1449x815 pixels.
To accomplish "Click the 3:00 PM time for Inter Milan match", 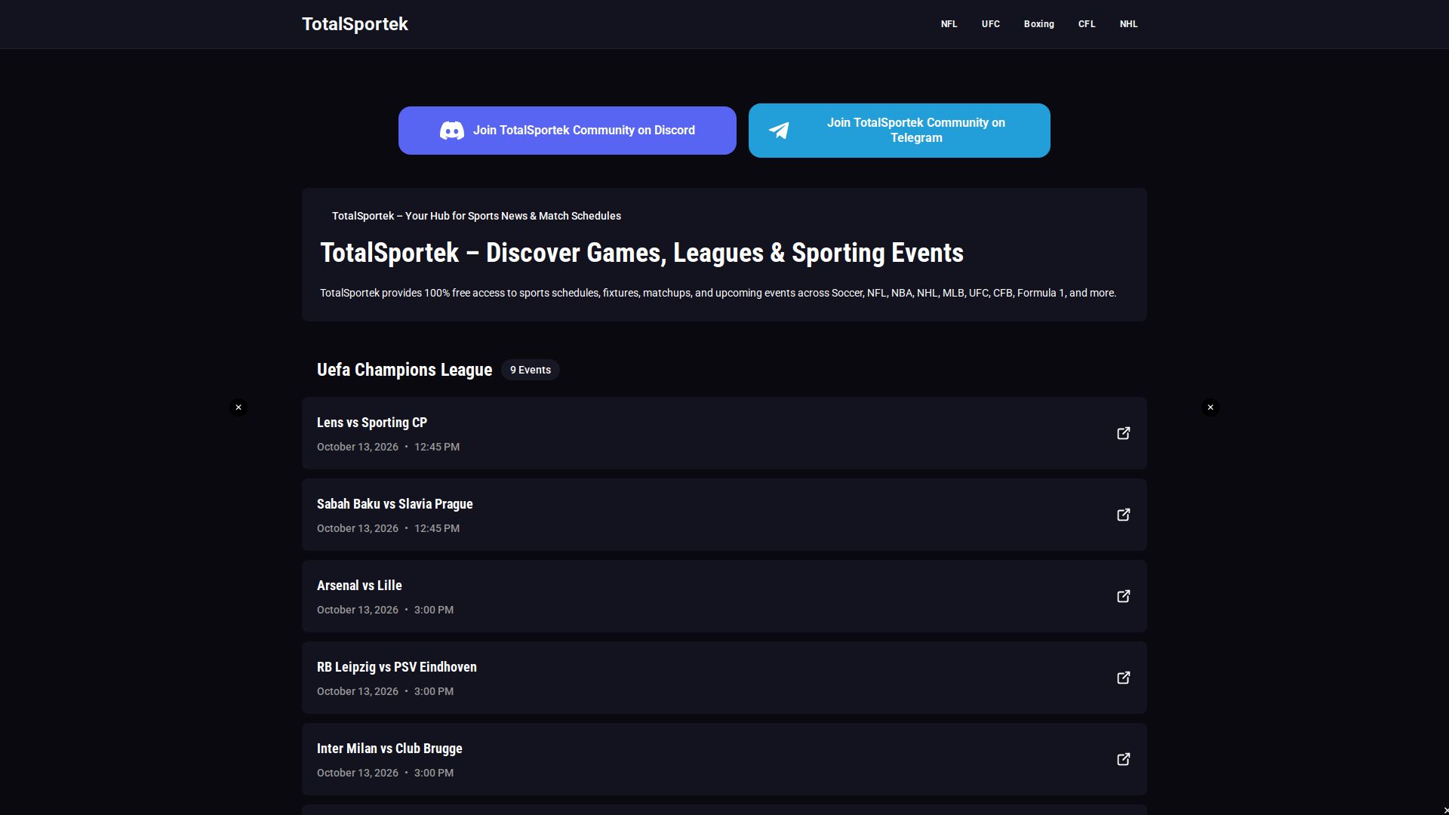I will click(434, 773).
